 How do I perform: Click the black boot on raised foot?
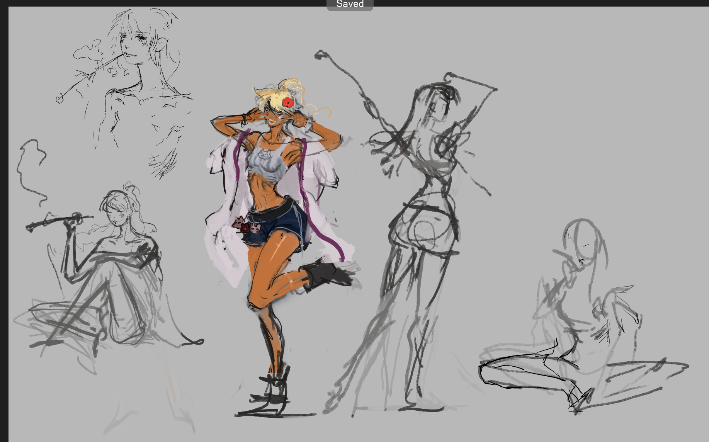326,274
